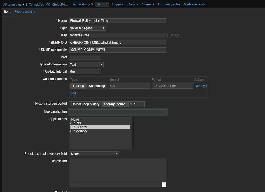Switch custom interval to Scheduling
Viewport: 265px width, 192px height.
click(97, 86)
